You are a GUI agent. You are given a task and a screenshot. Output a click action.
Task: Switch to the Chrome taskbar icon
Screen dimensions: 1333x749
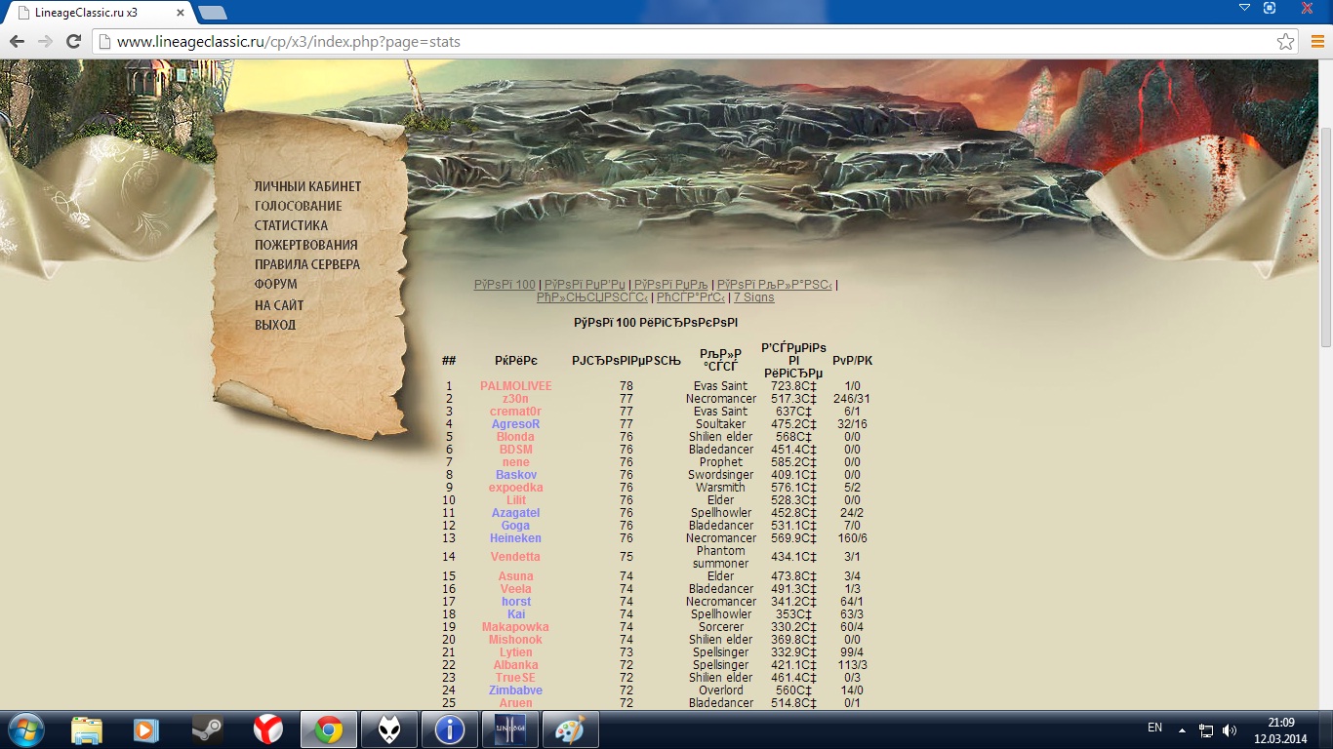coord(329,729)
